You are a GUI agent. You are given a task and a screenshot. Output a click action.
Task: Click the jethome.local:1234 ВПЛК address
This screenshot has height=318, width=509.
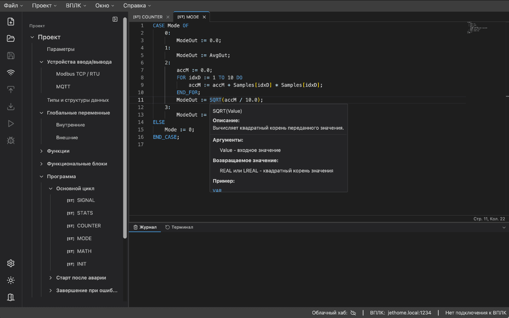pos(409,313)
